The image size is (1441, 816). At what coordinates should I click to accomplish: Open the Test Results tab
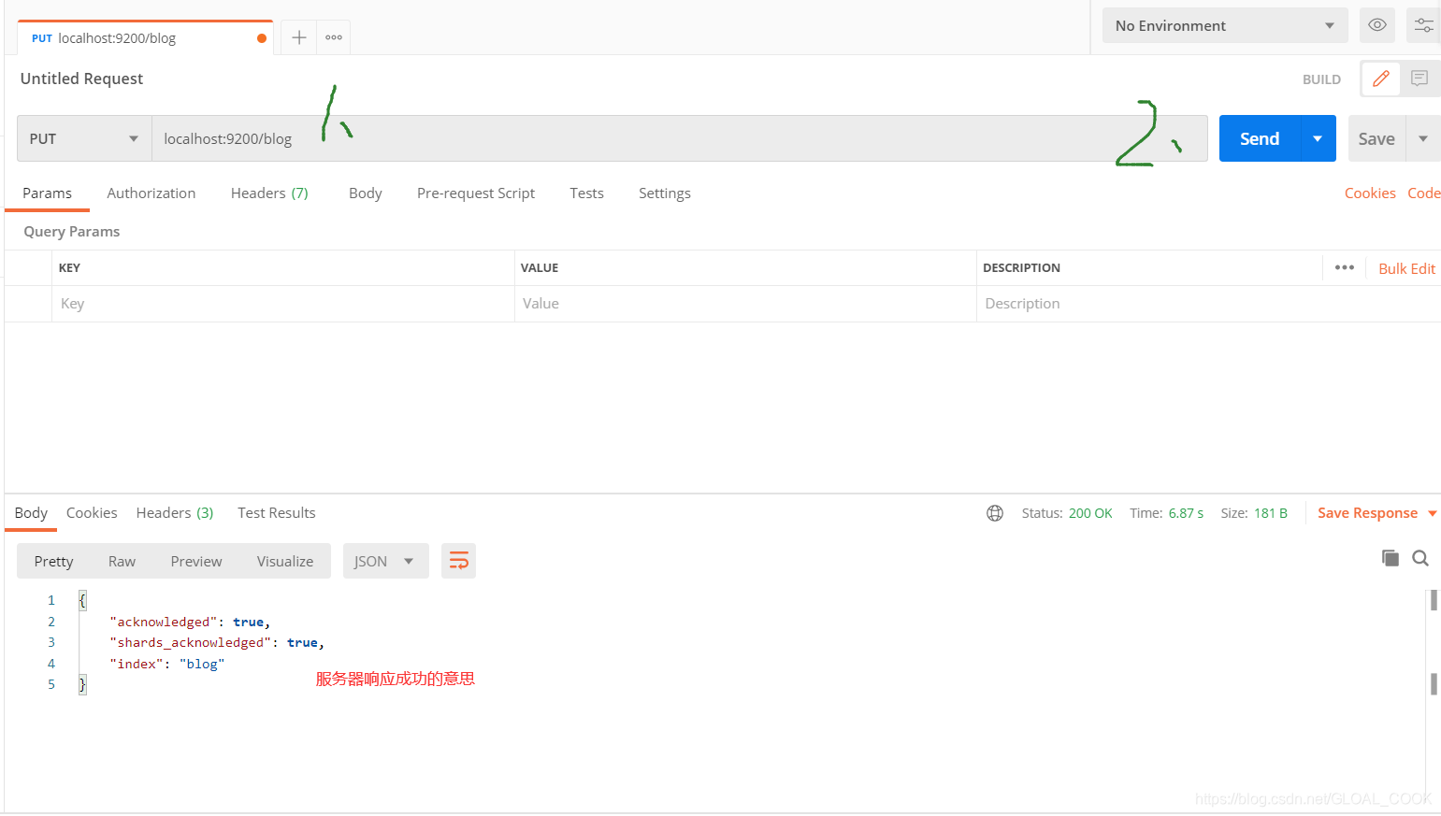[x=277, y=512]
